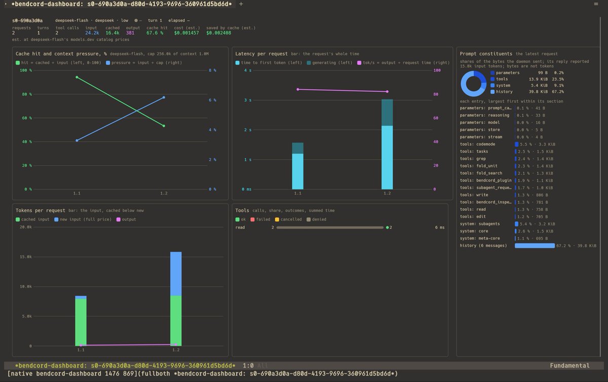Click the generating legend swatch
Viewport: 608px width, 382px height.
(x=308, y=62)
